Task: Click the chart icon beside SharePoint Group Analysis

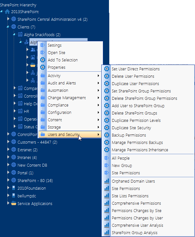Action: coord(107,233)
